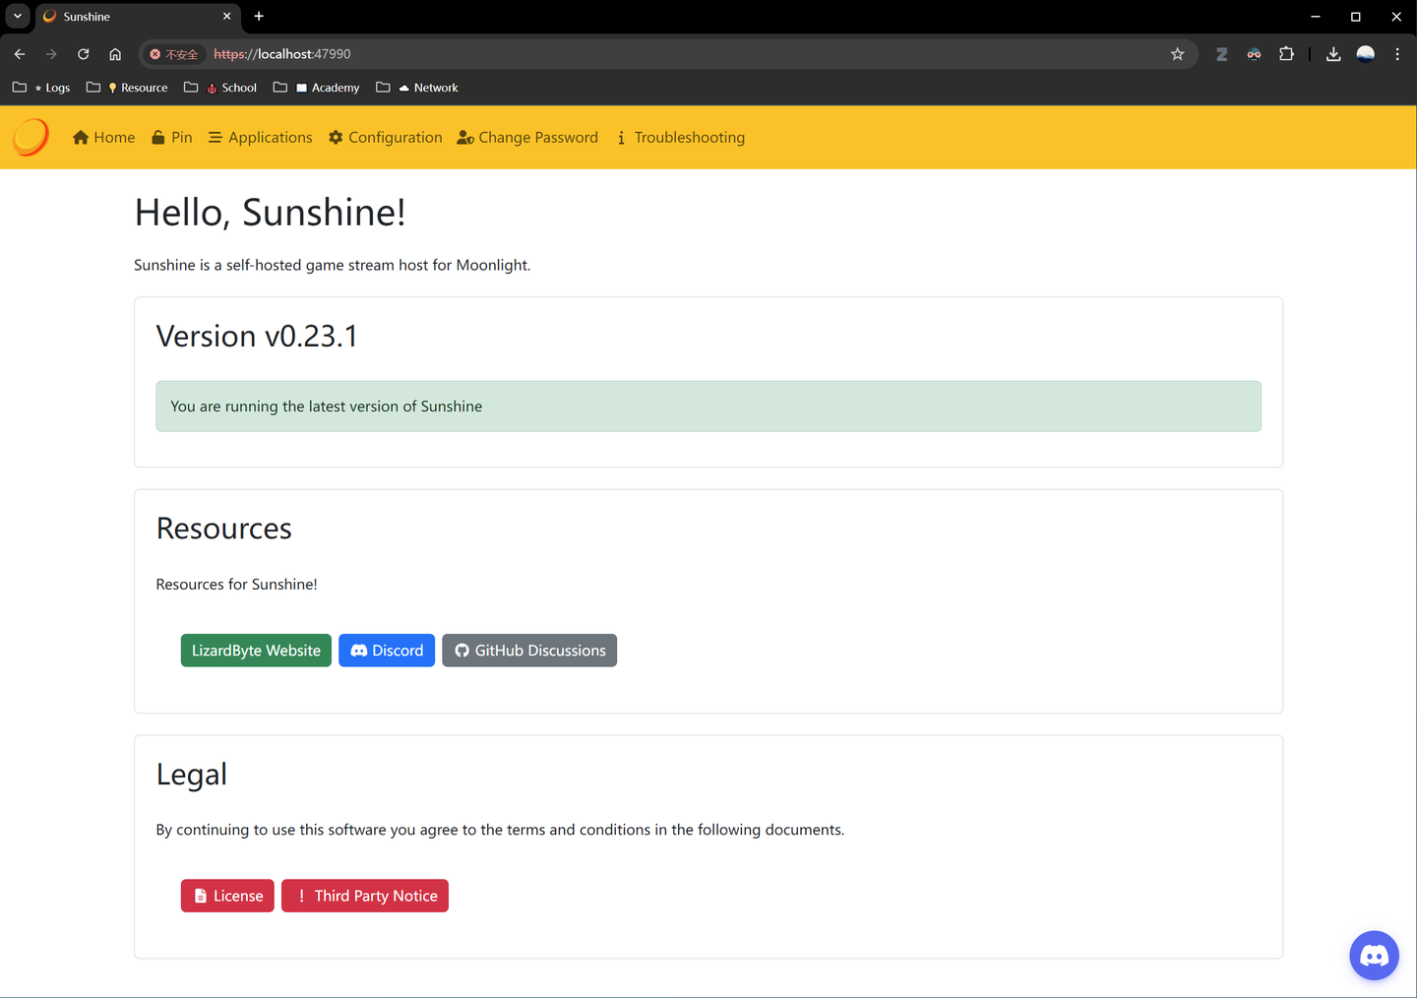Go to Change Password
The height and width of the screenshot is (998, 1417).
(527, 138)
